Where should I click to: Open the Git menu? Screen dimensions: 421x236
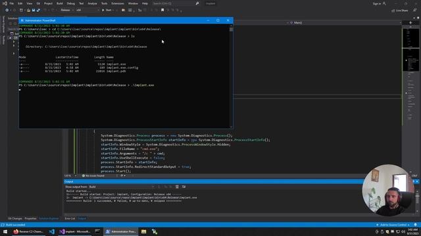click(38, 3)
